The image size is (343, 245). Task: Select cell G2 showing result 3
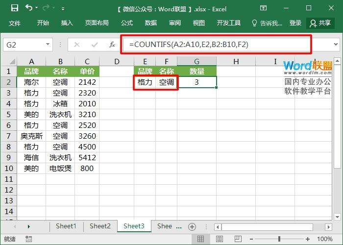196,82
